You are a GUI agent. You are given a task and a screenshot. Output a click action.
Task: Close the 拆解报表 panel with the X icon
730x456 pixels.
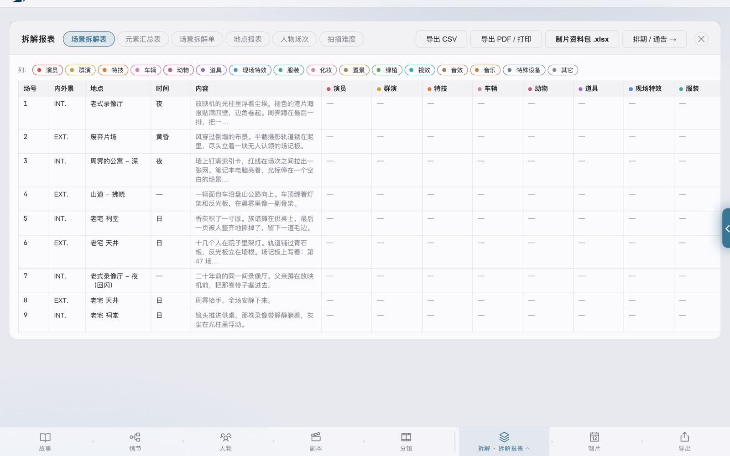coord(701,39)
